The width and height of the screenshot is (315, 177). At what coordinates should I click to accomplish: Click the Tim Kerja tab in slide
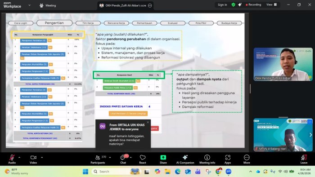(88, 23)
